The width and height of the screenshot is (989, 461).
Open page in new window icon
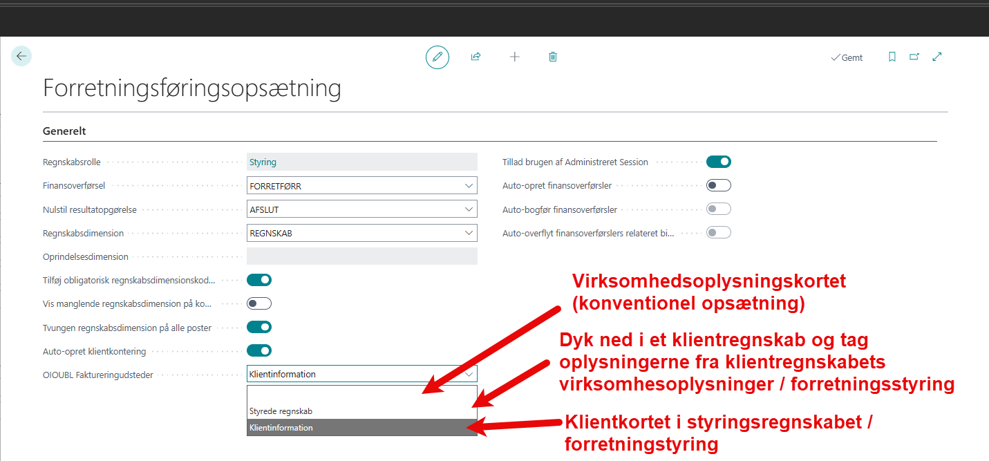pyautogui.click(x=914, y=57)
